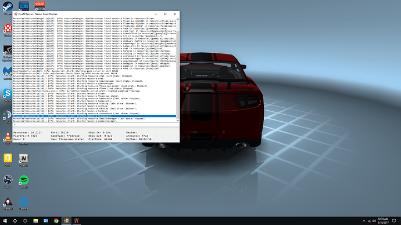Click the 'Kbps in: 0 b/s' status entry
The height and width of the screenshot is (225, 401).
(x=99, y=133)
